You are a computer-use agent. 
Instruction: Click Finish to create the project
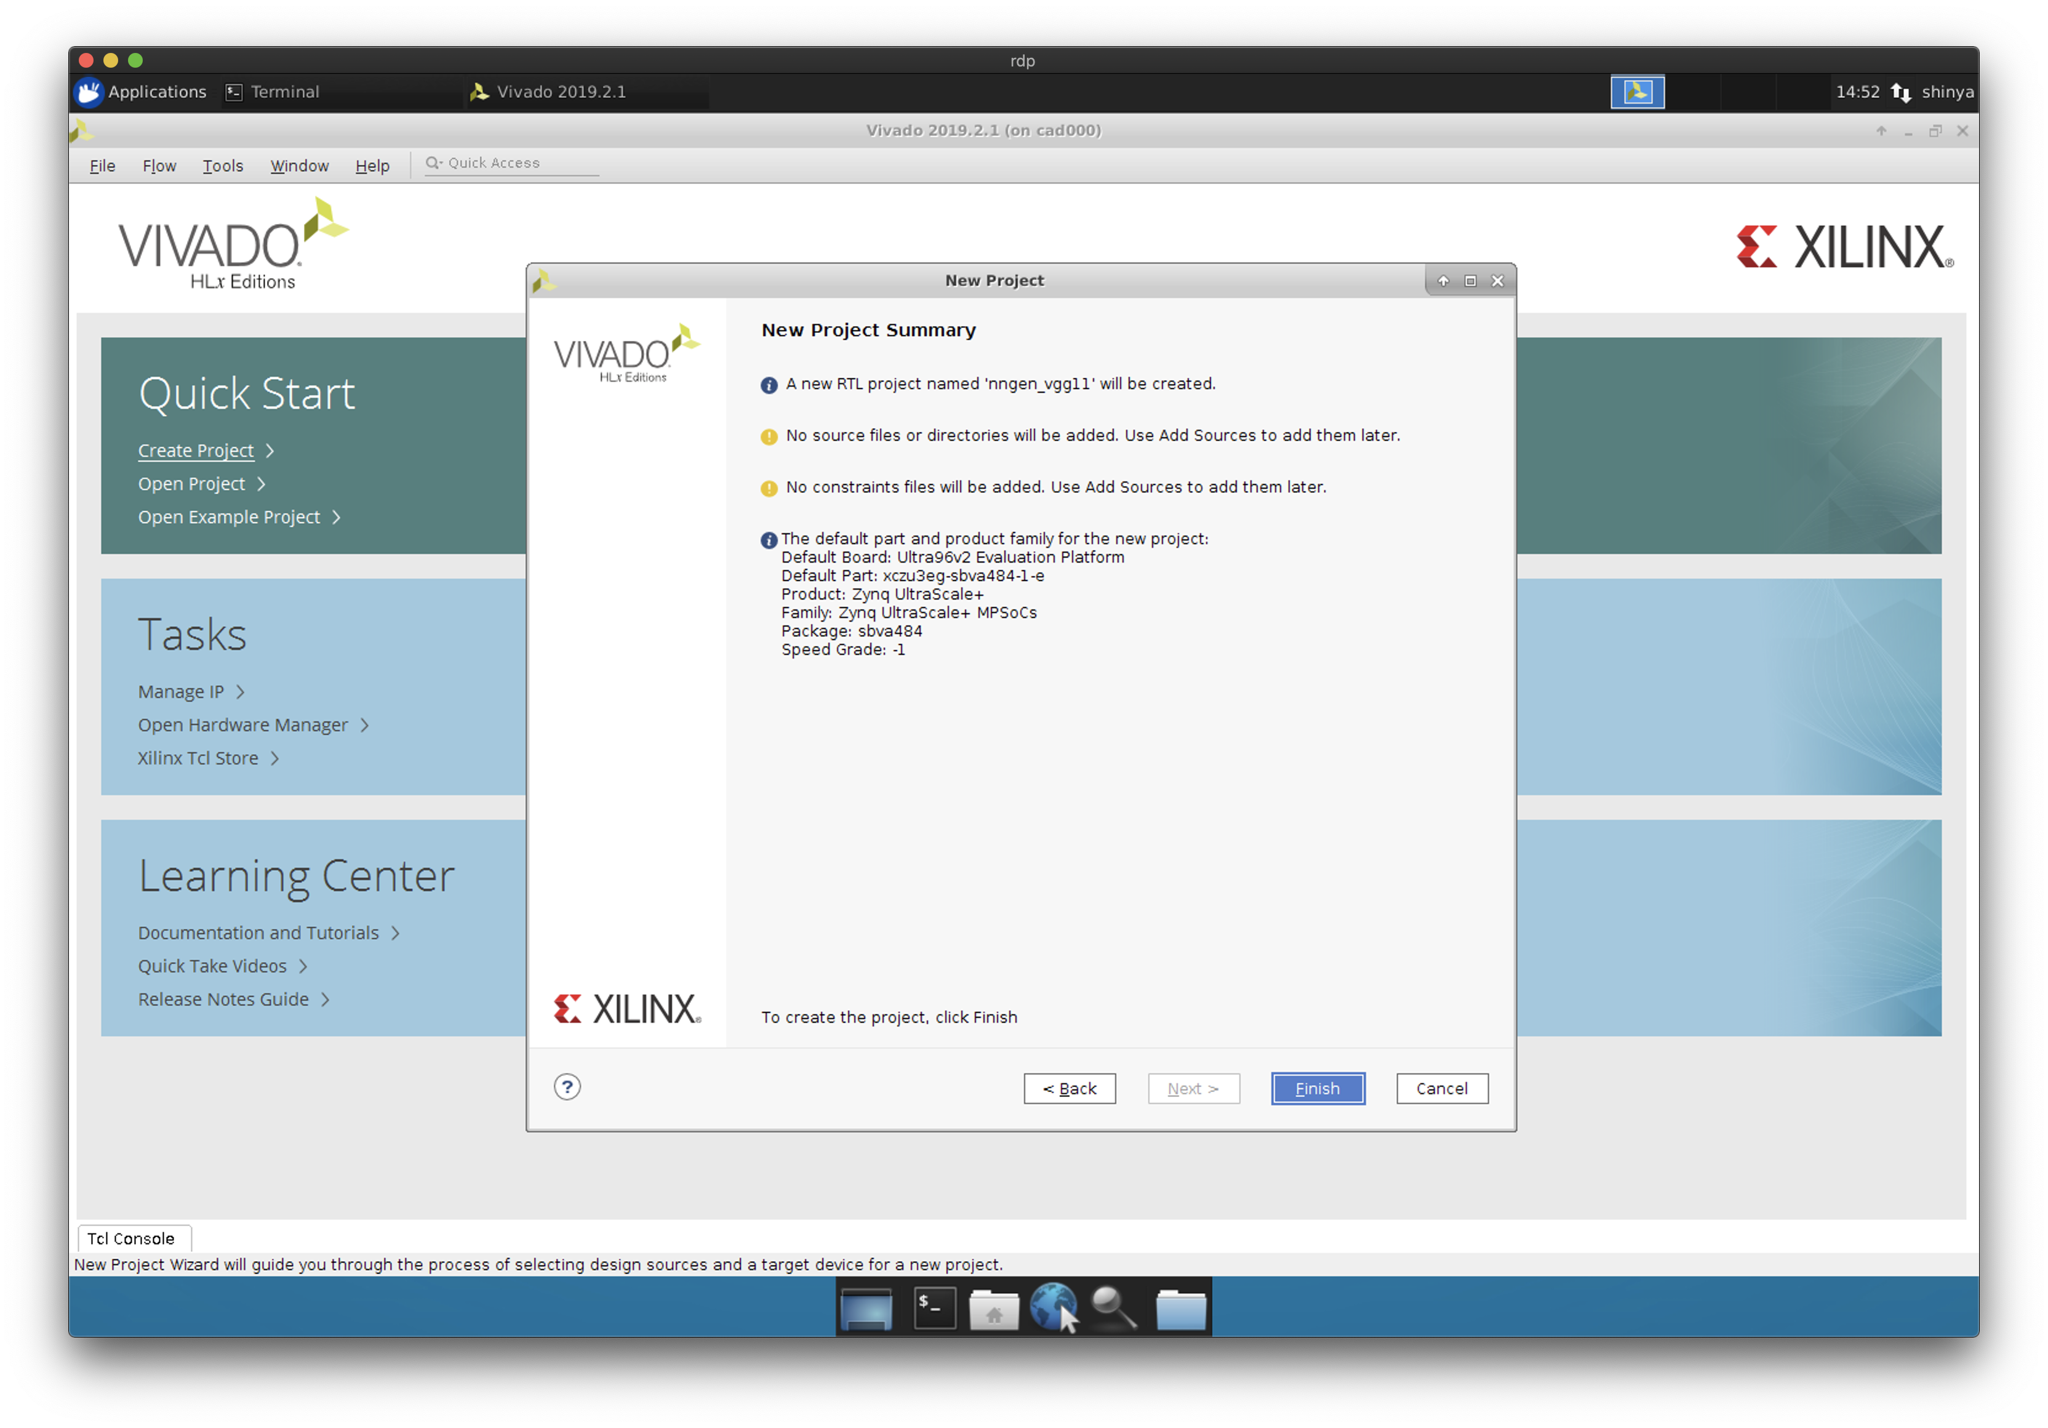[x=1316, y=1088]
